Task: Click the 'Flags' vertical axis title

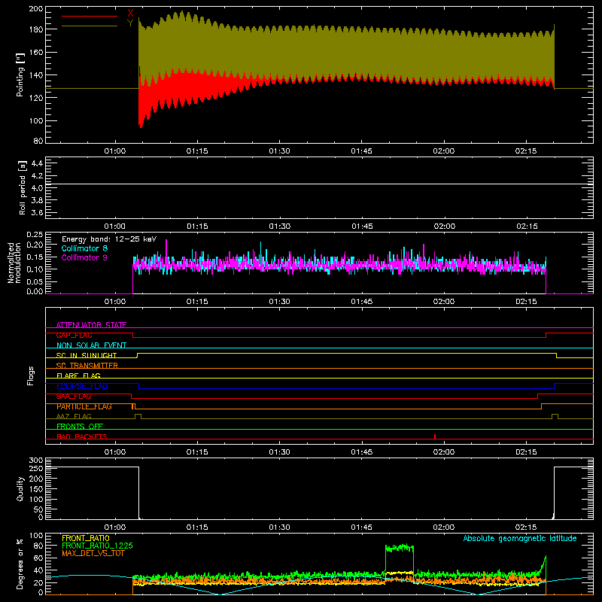Action: [31, 375]
